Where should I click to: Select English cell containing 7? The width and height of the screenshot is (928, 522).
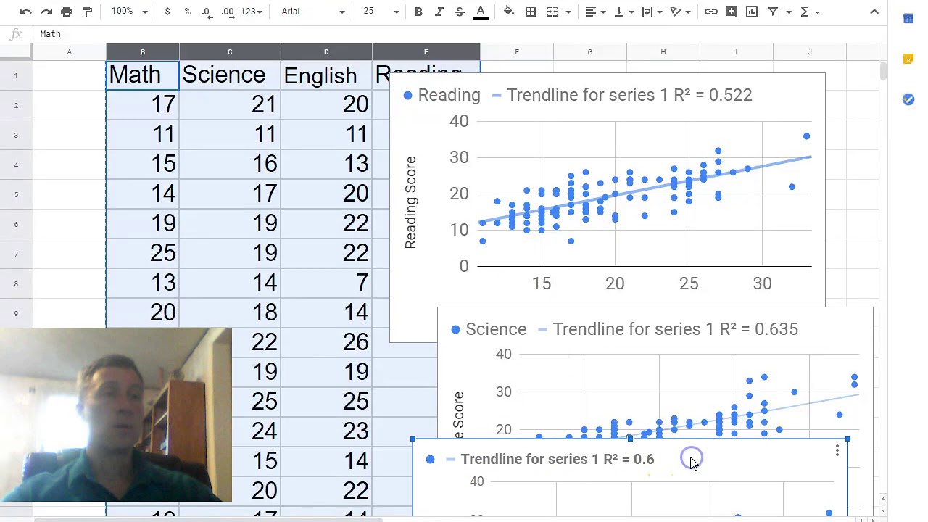pyautogui.click(x=326, y=283)
